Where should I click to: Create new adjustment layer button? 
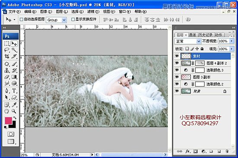pyautogui.click(x=203, y=152)
